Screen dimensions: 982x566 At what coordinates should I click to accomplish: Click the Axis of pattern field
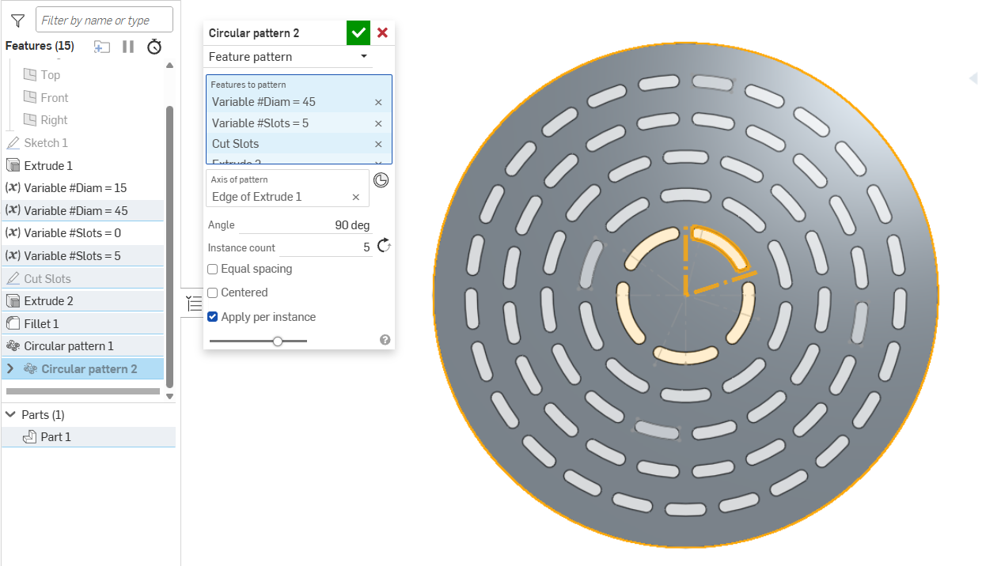(287, 188)
